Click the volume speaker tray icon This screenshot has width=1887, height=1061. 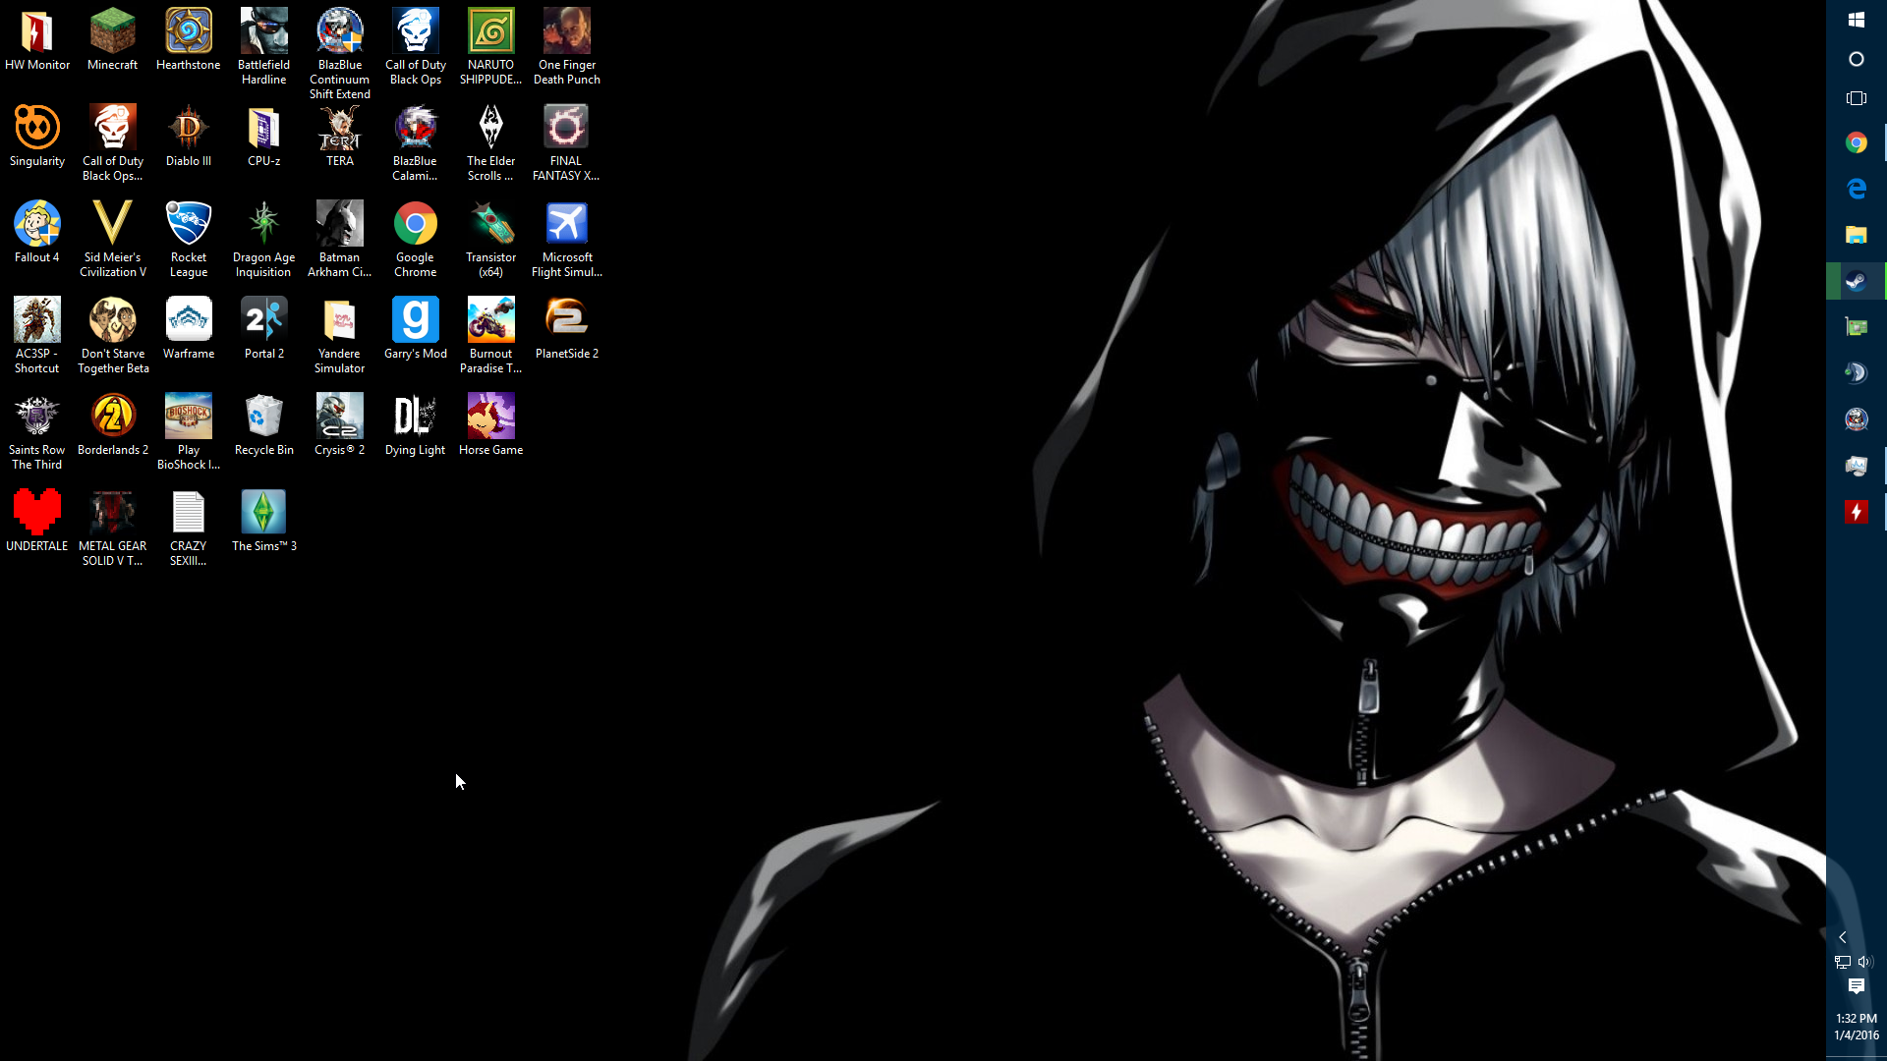pyautogui.click(x=1865, y=962)
